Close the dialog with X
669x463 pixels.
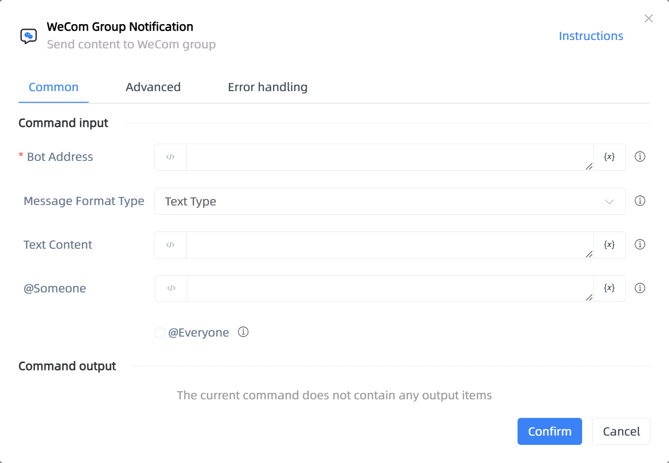(x=649, y=18)
